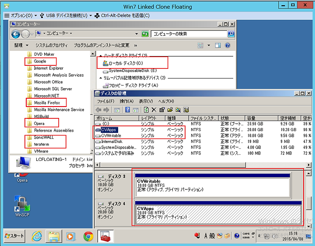This screenshot has width=315, height=246.
Task: Open the WinSCP desktop shortcut
Action: 22,206
